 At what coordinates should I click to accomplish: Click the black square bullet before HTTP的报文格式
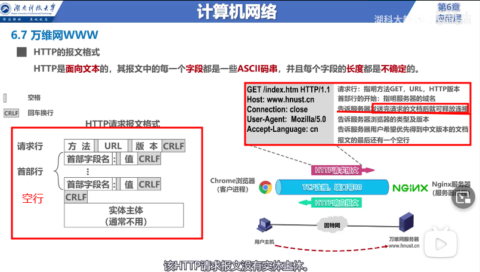tap(21, 52)
